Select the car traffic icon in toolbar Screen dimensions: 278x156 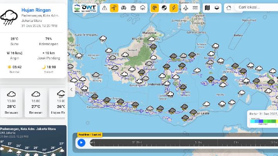click(x=124, y=8)
